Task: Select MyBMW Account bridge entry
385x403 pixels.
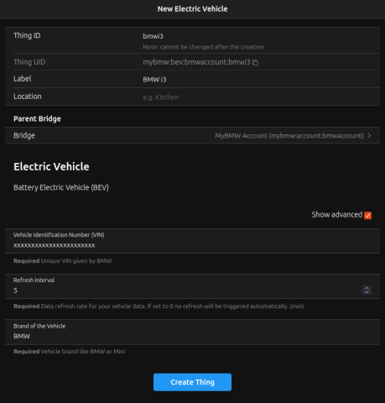Action: pos(289,136)
